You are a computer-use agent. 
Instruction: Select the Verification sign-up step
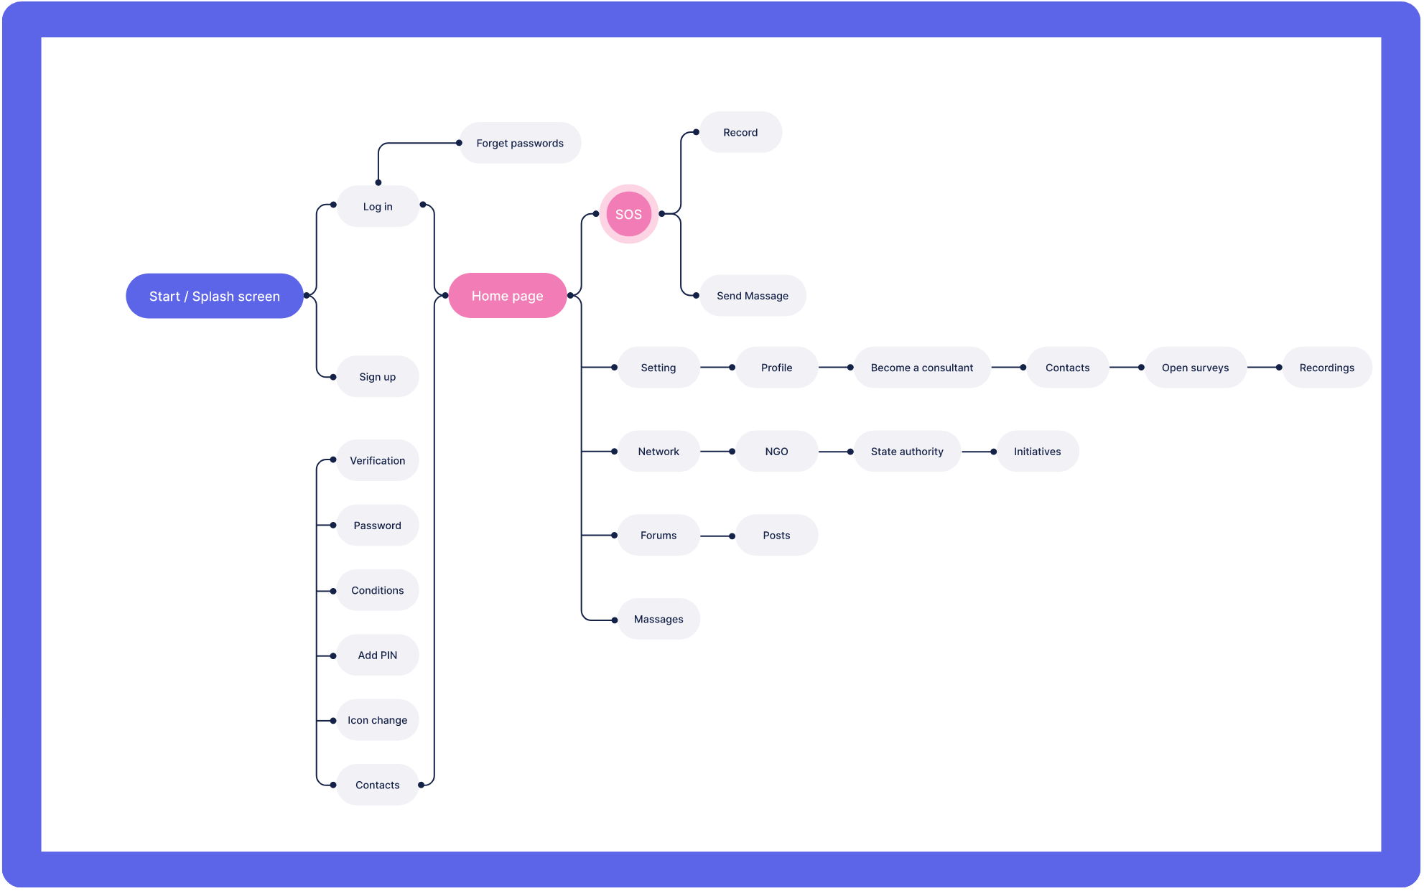click(376, 460)
